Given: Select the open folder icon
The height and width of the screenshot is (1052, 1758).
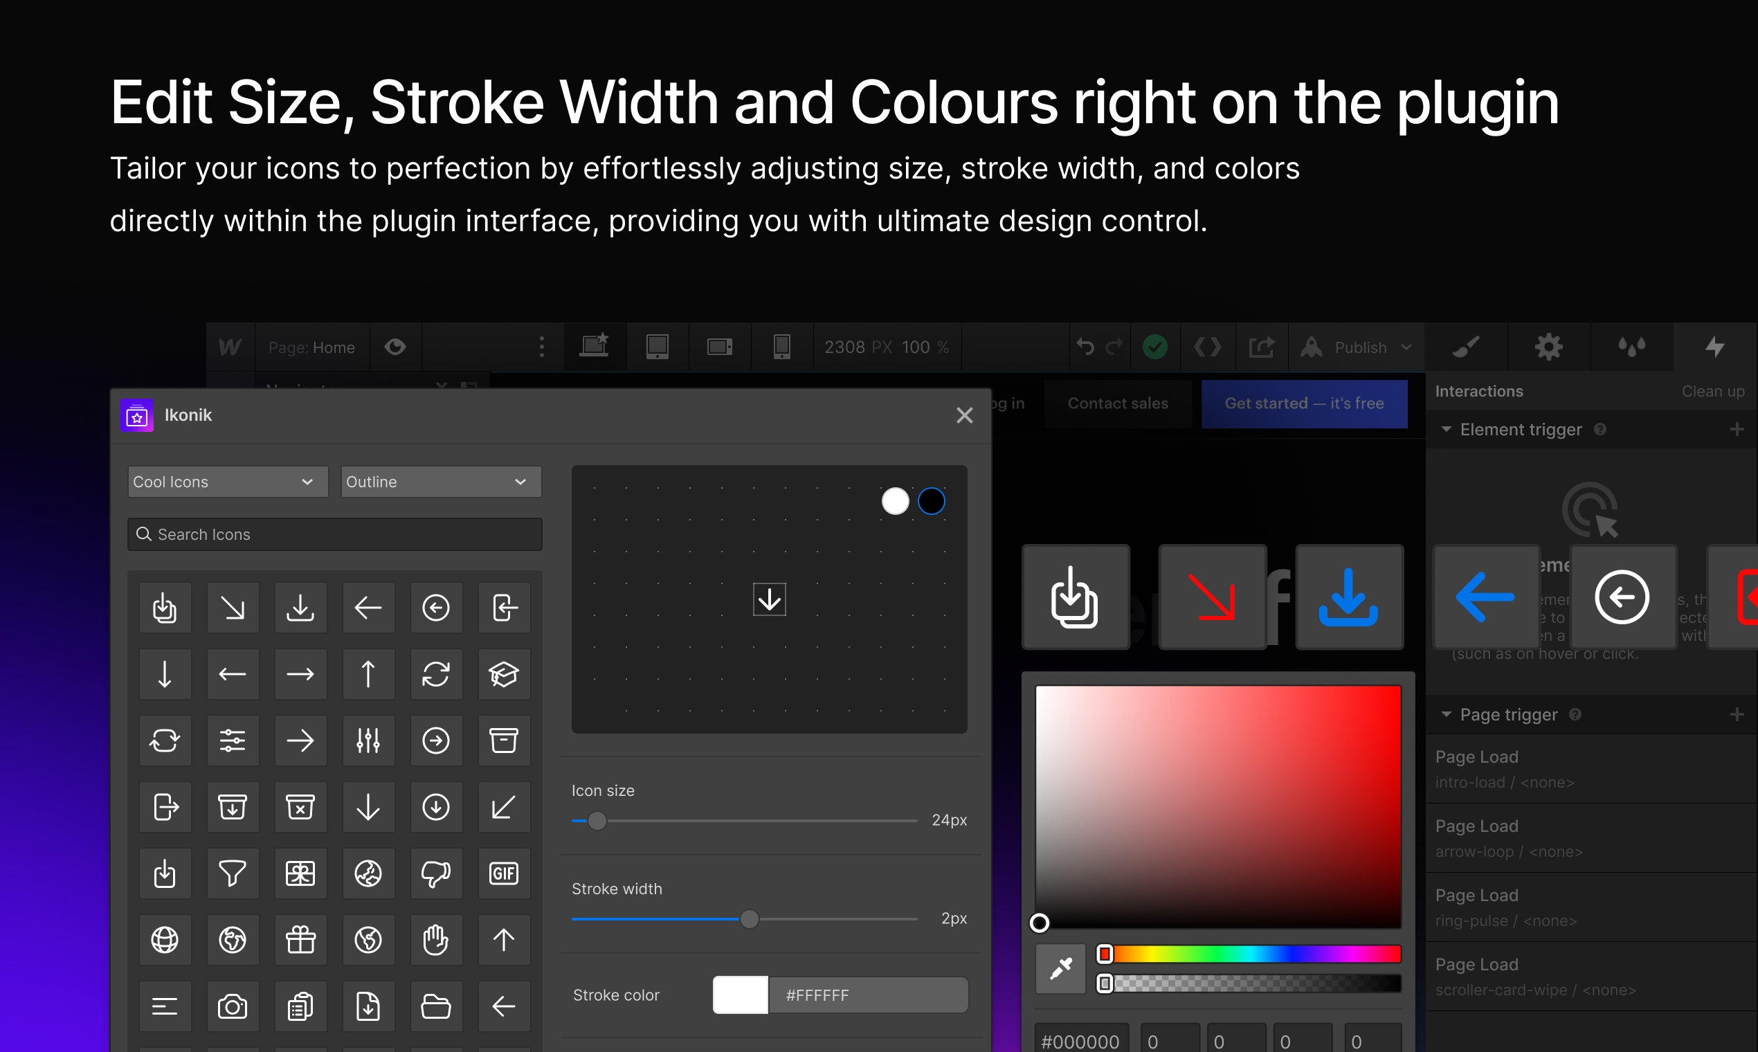Looking at the screenshot, I should pos(436,1006).
